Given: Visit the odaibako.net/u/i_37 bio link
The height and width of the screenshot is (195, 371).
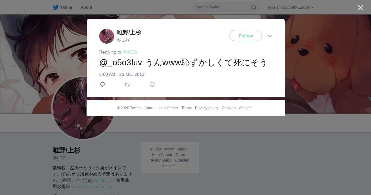Looking at the screenshot, I should click(93, 186).
